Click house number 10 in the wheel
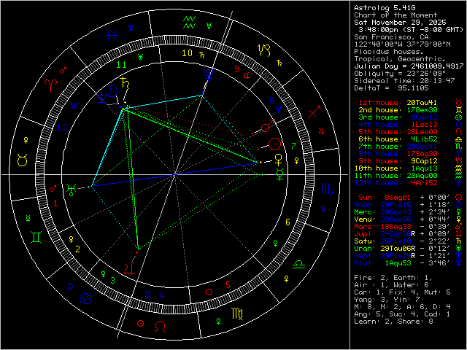Image resolution: width=467 pixels, height=350 pixels. (x=187, y=53)
